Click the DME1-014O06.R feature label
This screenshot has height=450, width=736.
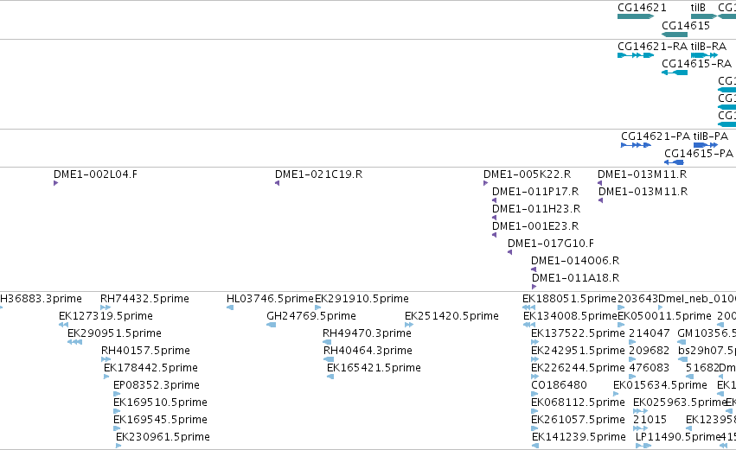575,261
